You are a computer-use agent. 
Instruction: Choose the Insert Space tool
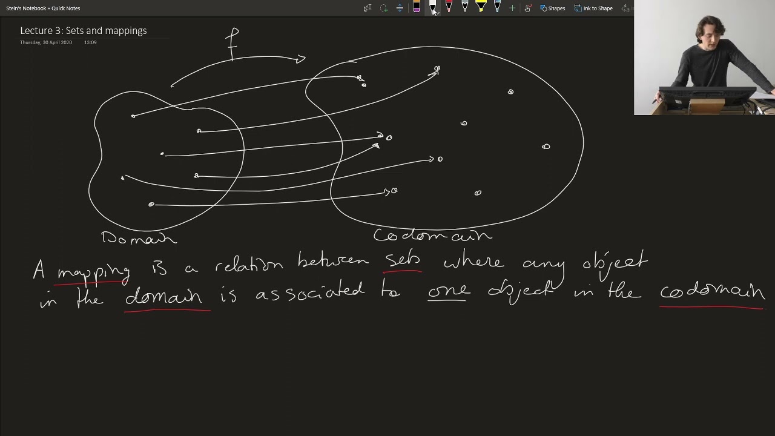400,8
